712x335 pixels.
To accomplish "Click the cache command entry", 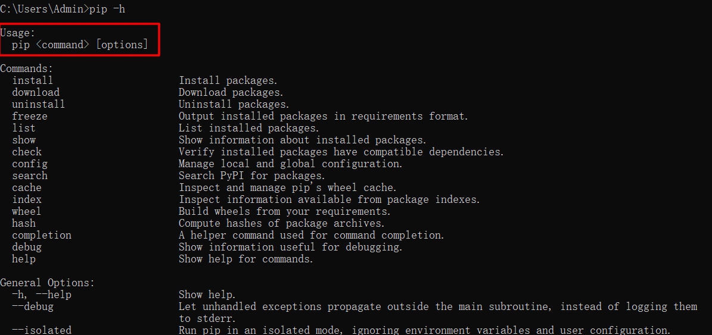I will 27,187.
